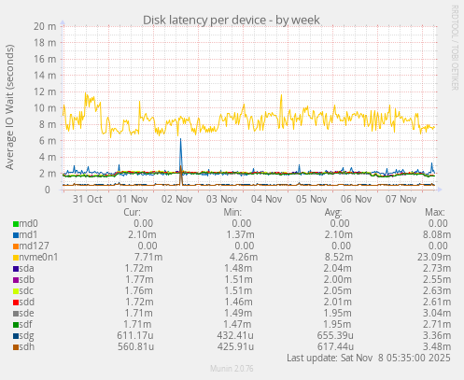Image resolution: width=464 pixels, height=380 pixels.
Task: Click nvme0n1 average value 8.52m
Action: tap(338, 257)
